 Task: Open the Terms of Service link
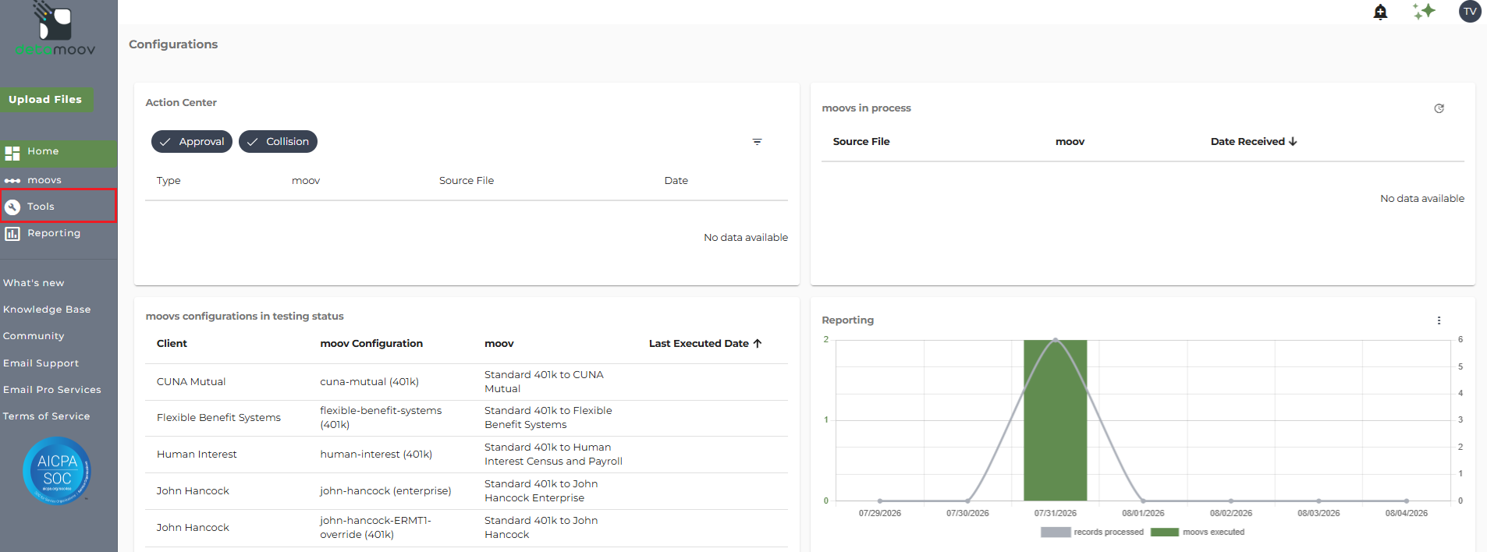tap(46, 416)
